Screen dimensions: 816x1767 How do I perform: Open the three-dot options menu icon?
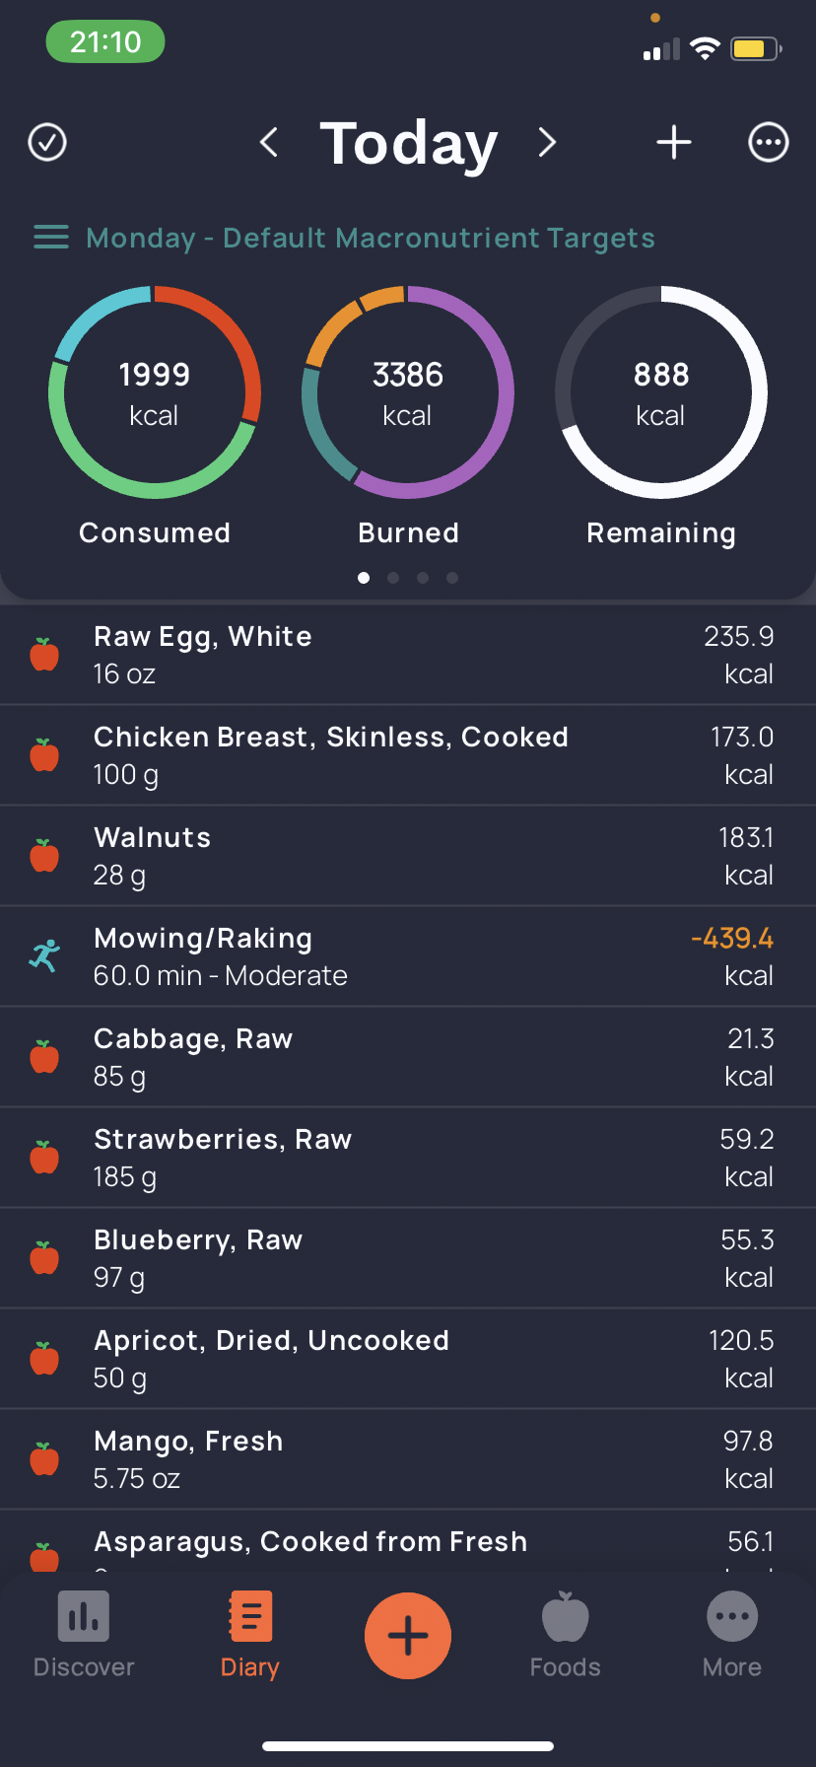[769, 142]
